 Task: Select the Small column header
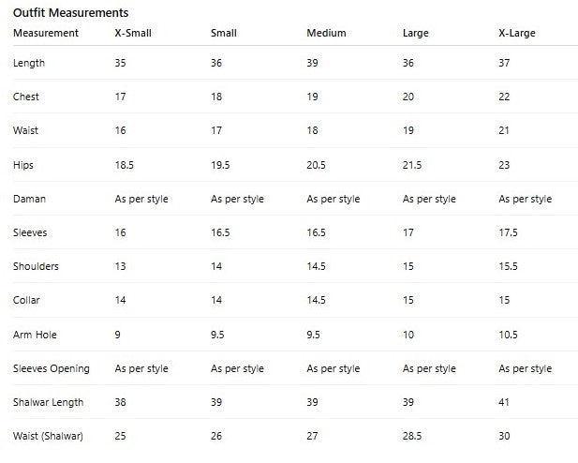pyautogui.click(x=224, y=34)
